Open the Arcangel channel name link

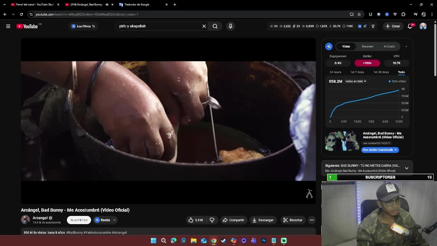click(x=40, y=218)
